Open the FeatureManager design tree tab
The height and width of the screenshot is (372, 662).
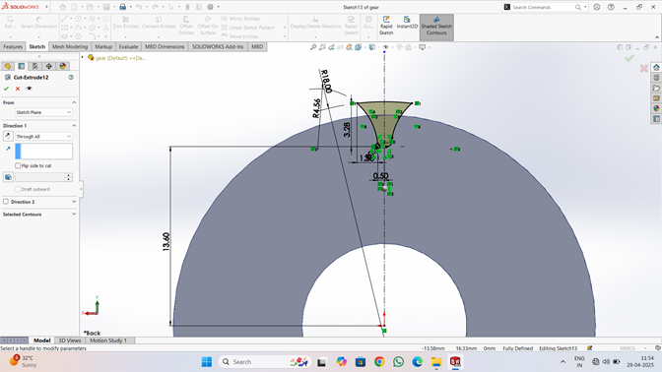(8, 66)
